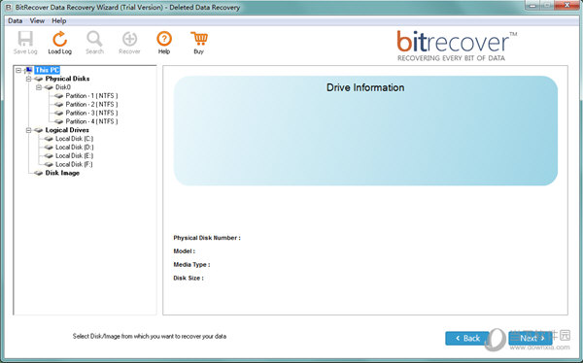Screen dimensions: 583x363
Task: Select This PC in the tree
Action: 47,70
